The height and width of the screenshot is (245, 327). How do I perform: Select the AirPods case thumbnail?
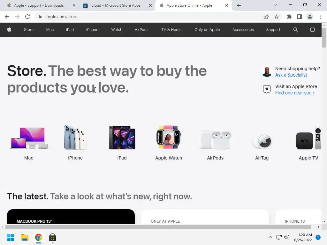(x=215, y=140)
